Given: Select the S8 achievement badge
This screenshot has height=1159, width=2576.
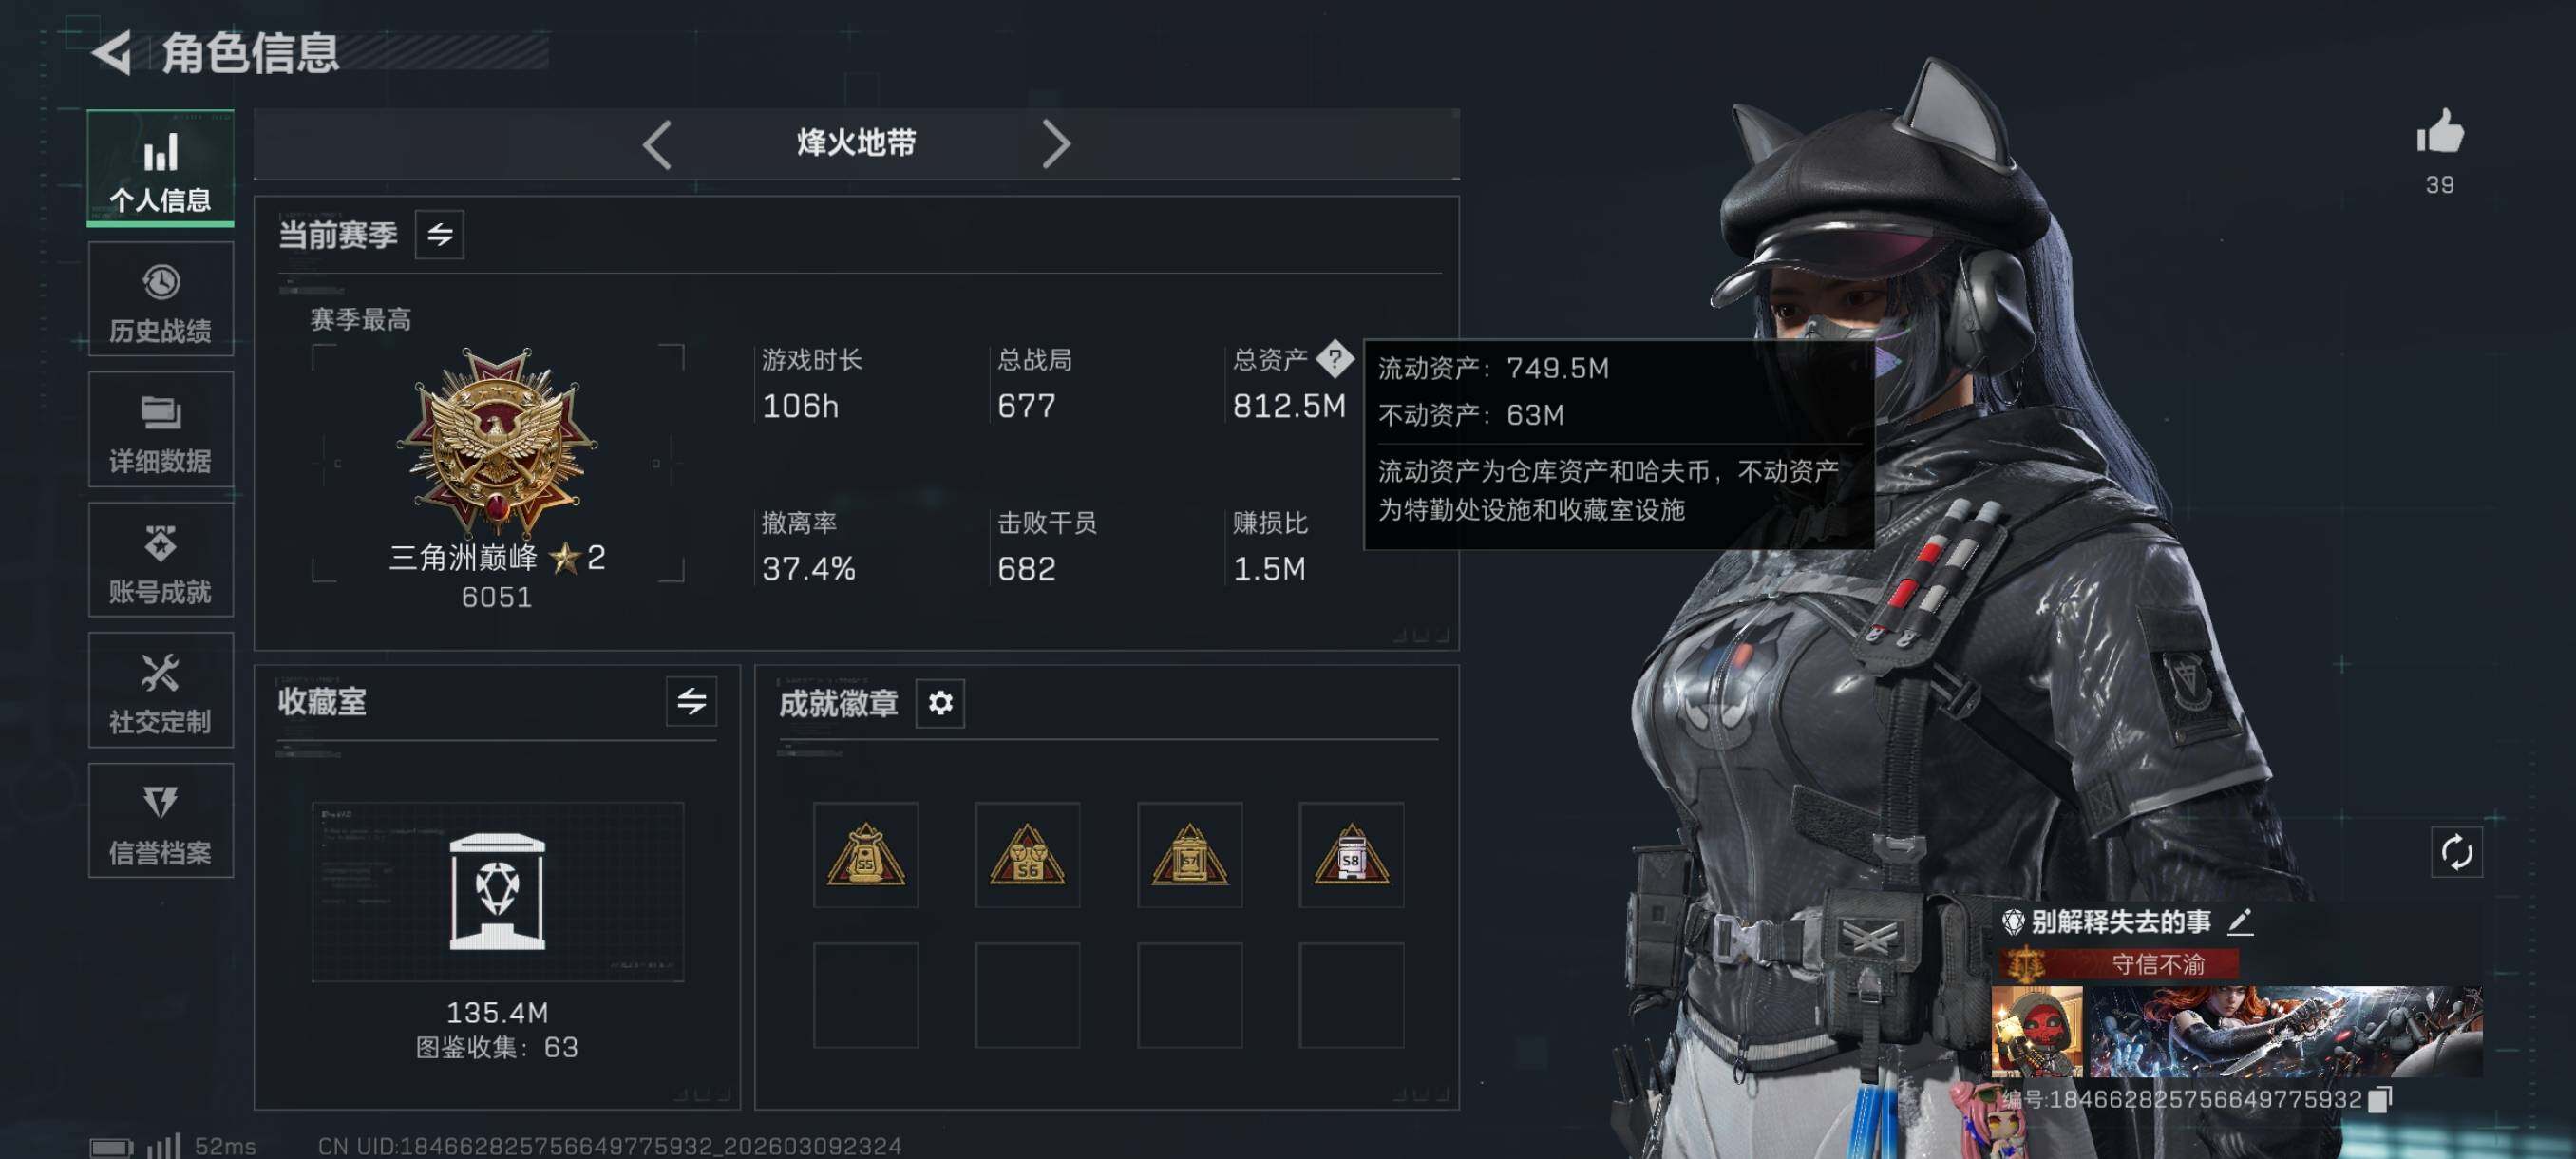Looking at the screenshot, I should 1351,855.
